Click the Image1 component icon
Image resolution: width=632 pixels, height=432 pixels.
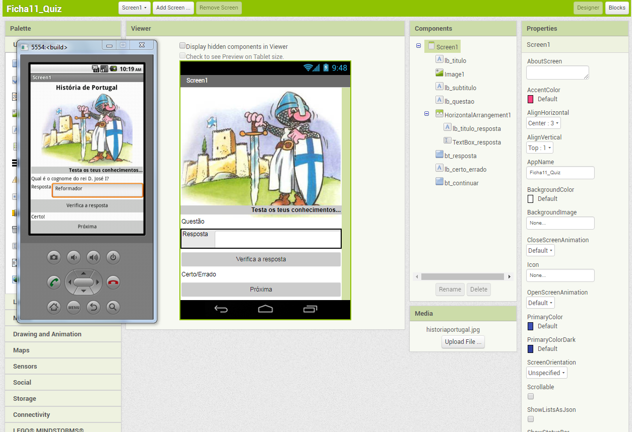coord(439,73)
